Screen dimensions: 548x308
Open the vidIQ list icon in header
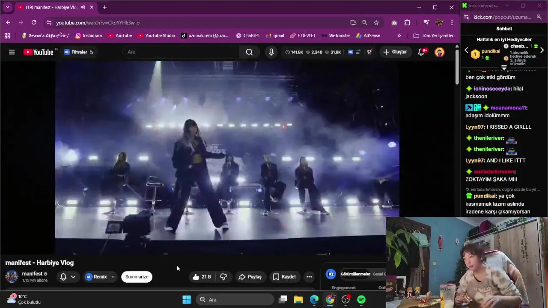point(358,52)
